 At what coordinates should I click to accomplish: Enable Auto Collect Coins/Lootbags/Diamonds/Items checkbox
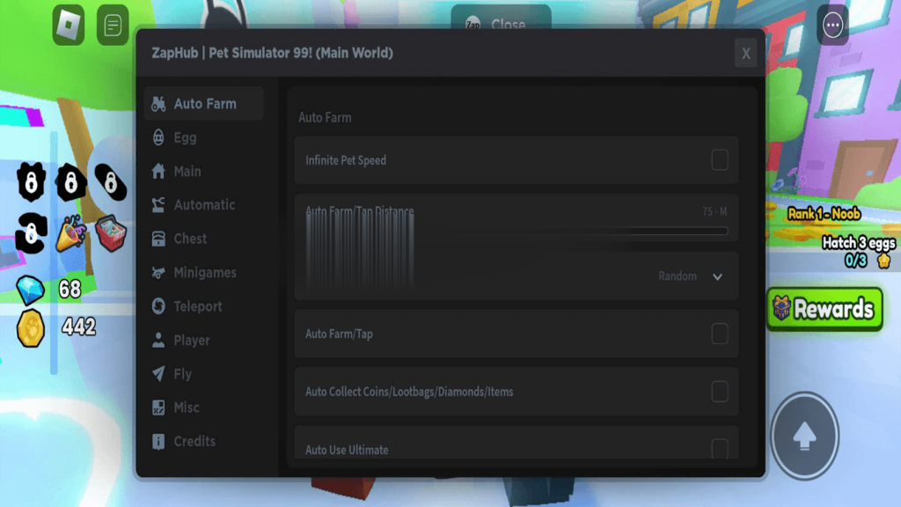click(x=719, y=392)
